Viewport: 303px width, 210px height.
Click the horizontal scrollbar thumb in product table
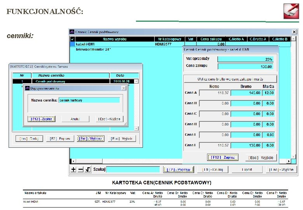point(89,161)
